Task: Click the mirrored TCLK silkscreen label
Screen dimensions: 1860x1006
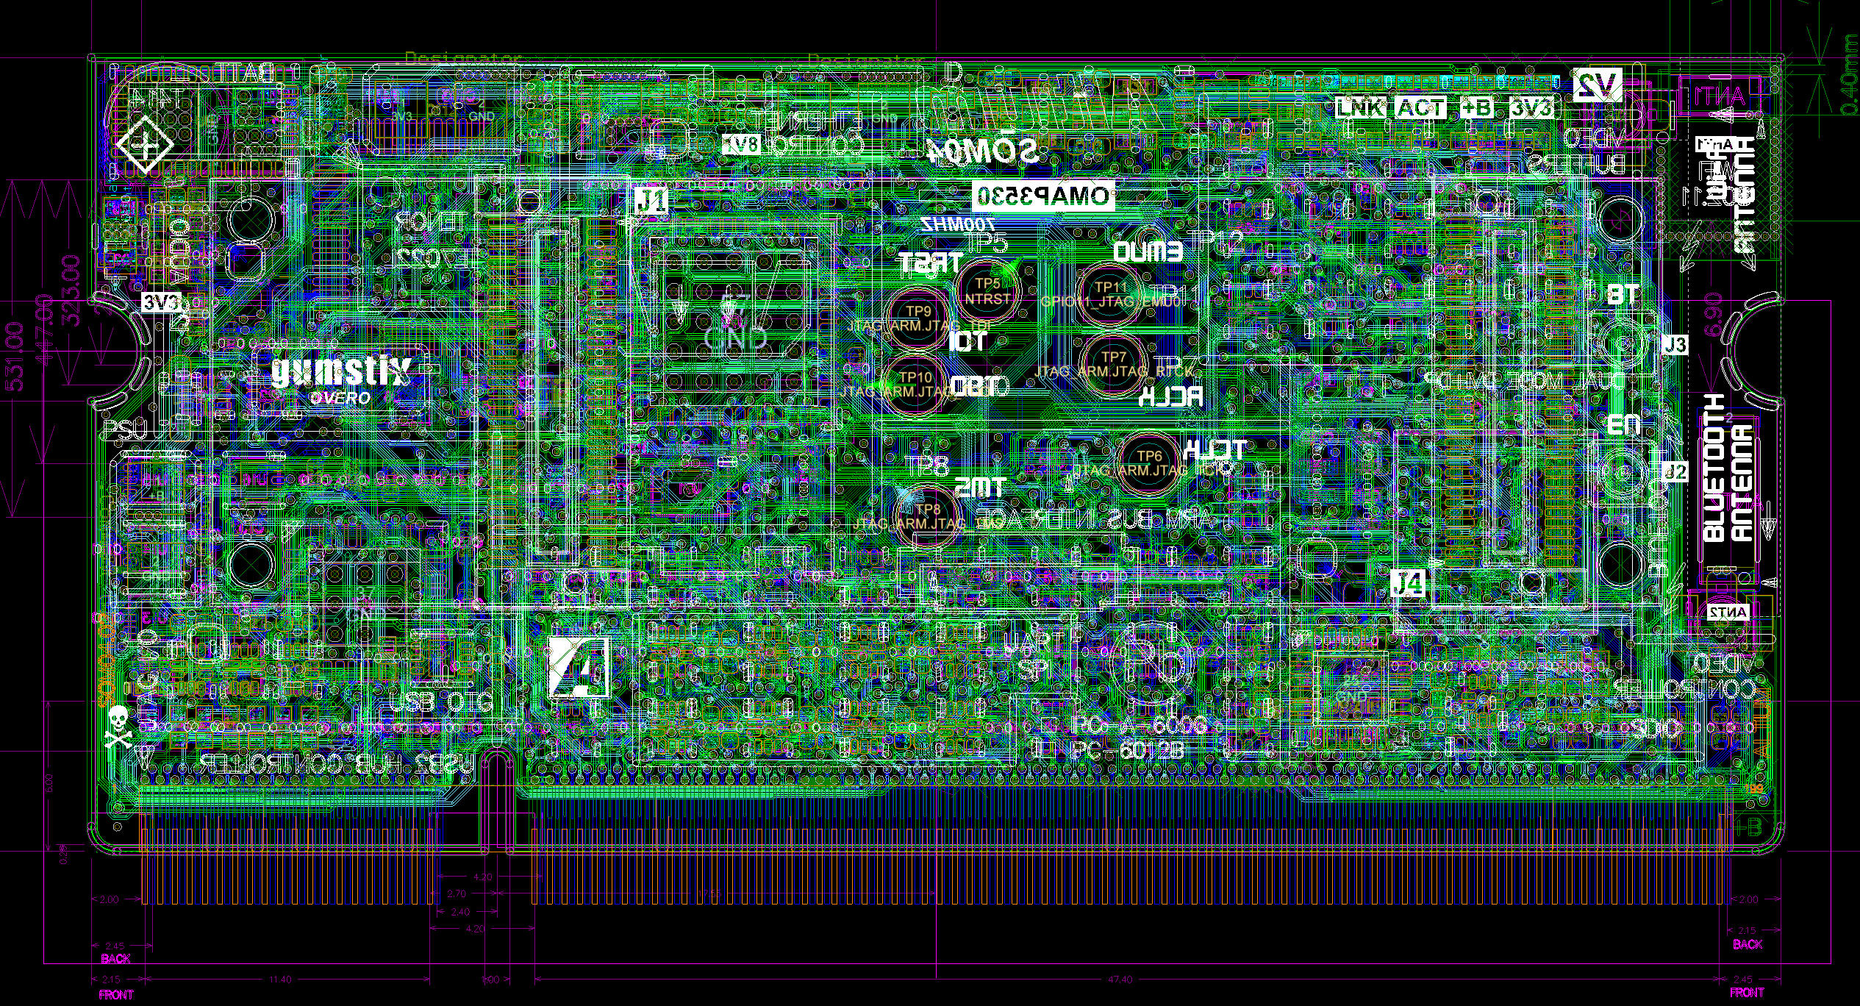Action: coord(1215,449)
